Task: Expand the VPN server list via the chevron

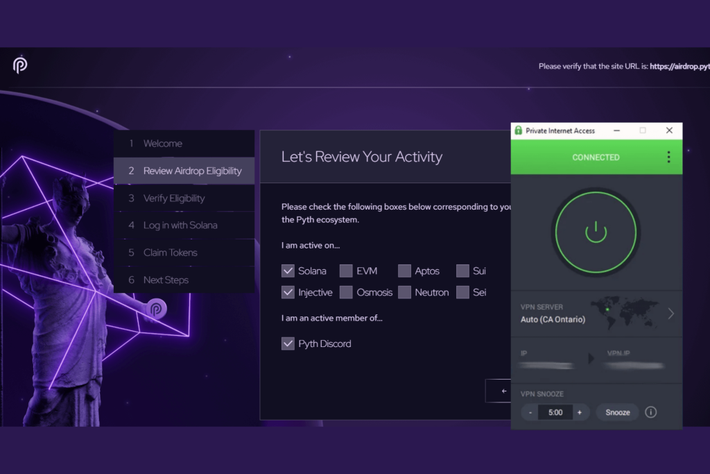Action: [670, 313]
